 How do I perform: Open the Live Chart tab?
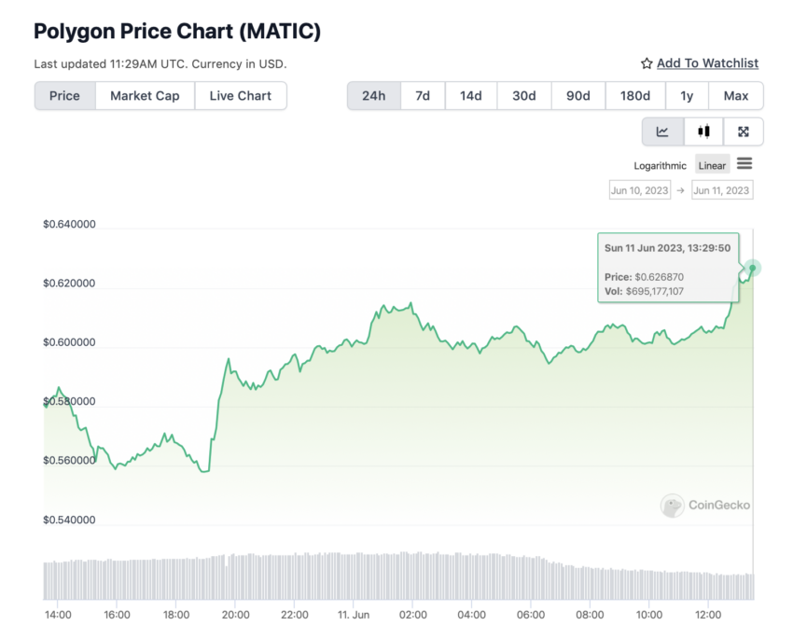[240, 96]
